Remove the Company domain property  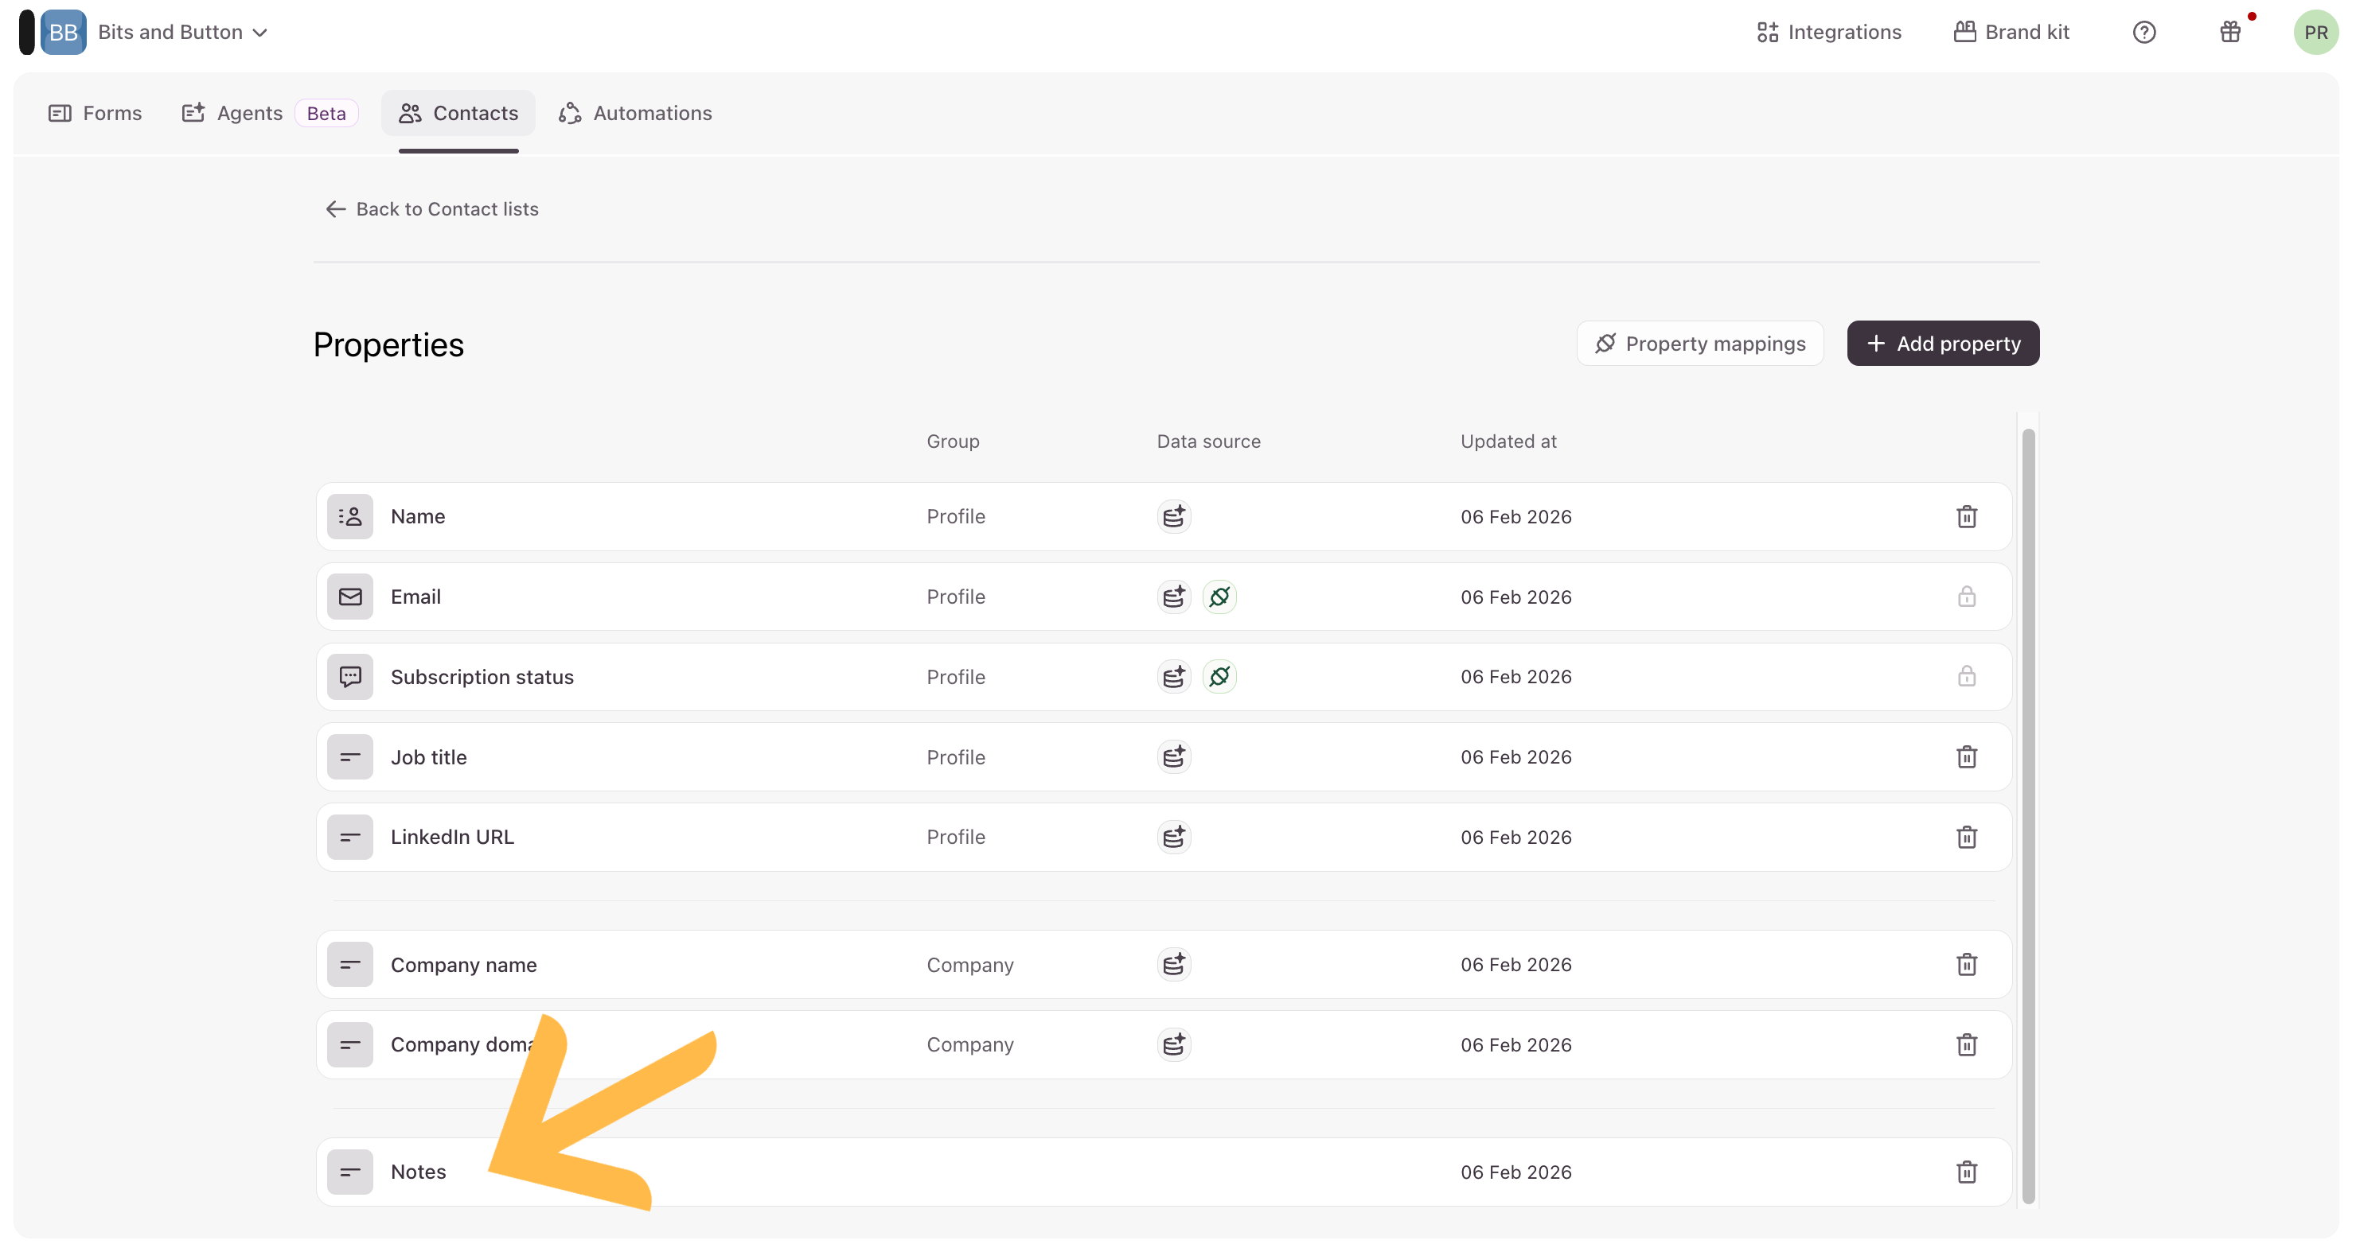coord(1965,1044)
